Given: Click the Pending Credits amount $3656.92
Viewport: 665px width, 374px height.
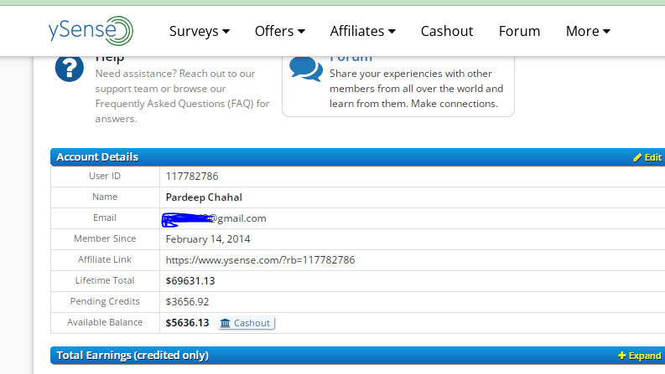Looking at the screenshot, I should coord(188,302).
